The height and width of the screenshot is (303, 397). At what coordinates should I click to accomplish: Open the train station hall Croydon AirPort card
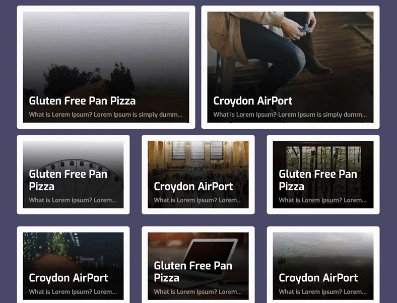[x=198, y=174]
